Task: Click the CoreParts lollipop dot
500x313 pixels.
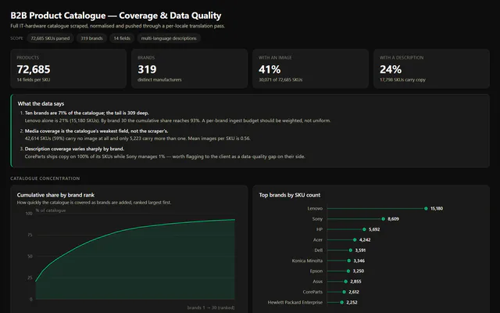Action: (x=344, y=292)
